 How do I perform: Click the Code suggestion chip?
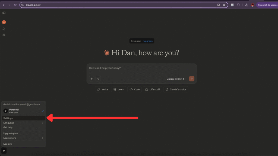(x=135, y=89)
